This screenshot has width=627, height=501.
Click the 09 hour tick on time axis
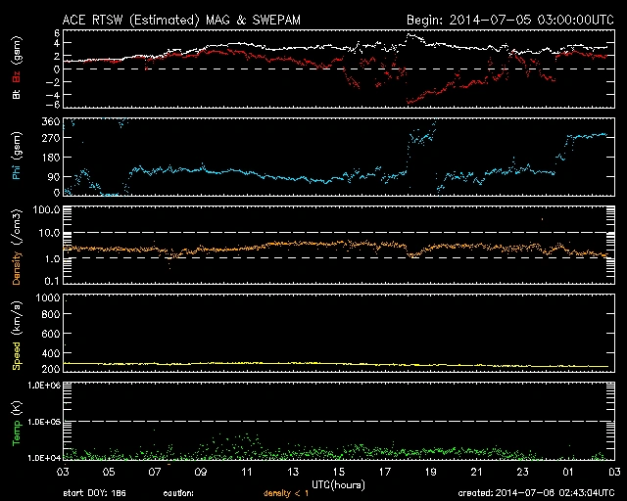point(200,472)
